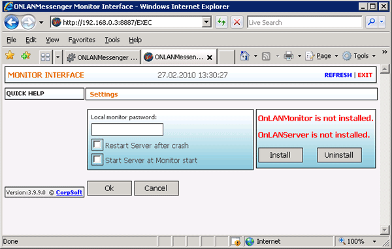Click OnLANServer is not installed text
Viewport: 392px width, 249px height.
click(x=314, y=135)
